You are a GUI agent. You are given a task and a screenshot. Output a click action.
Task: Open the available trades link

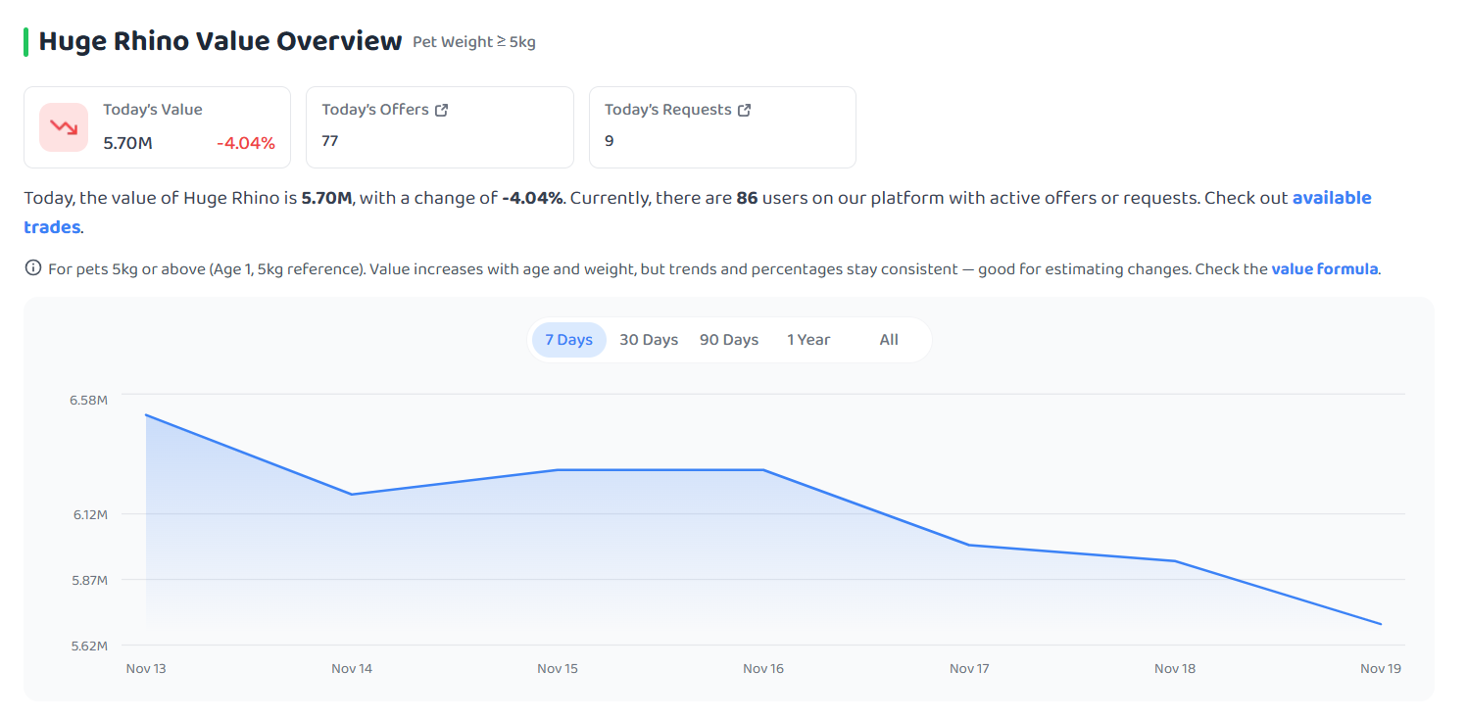point(698,213)
